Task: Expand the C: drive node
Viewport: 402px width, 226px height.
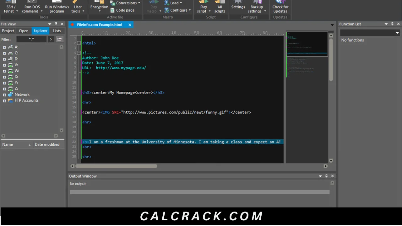Action: click(4, 53)
